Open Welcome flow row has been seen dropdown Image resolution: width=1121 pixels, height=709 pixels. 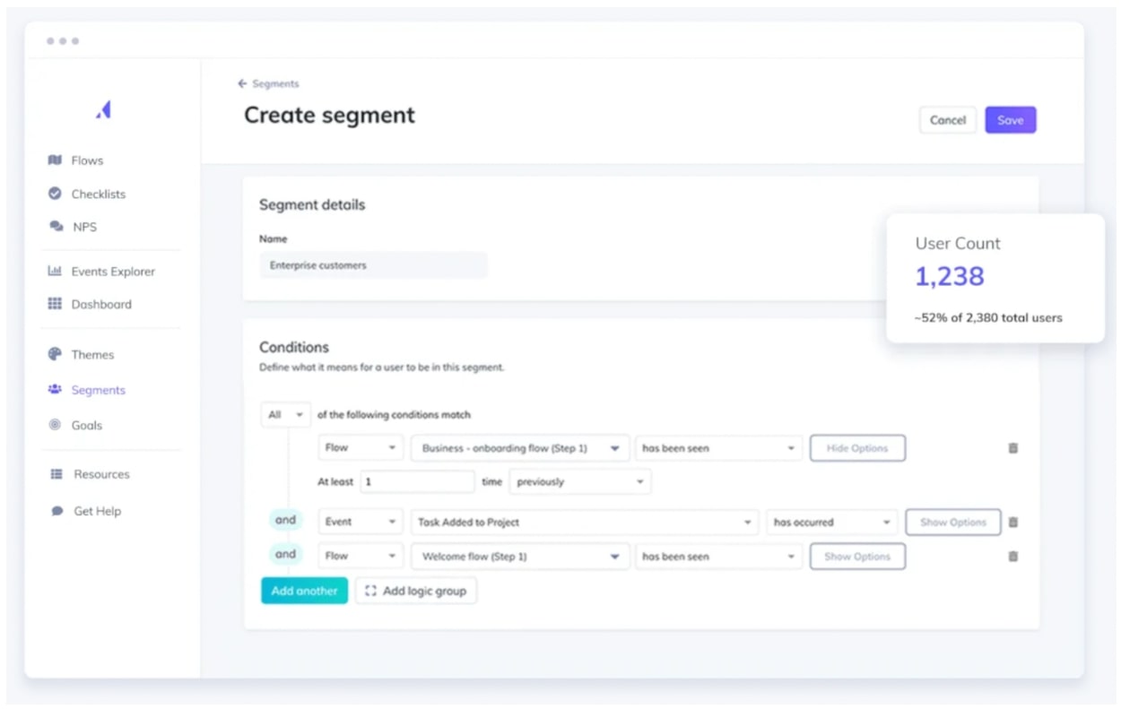point(718,557)
